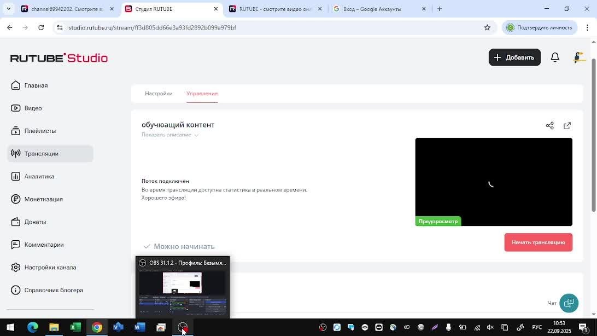The width and height of the screenshot is (597, 336).
Task: Click the notifications bell icon
Action: click(555, 57)
